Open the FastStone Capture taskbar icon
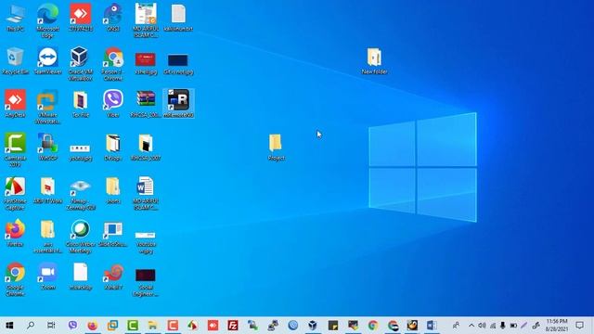Image resolution: width=594 pixels, height=334 pixels. (x=192, y=326)
